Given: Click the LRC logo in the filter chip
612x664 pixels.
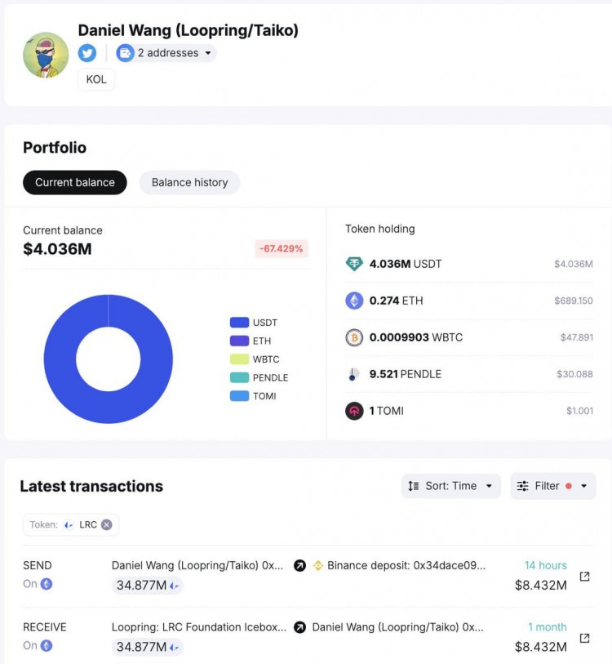Looking at the screenshot, I should 69,525.
